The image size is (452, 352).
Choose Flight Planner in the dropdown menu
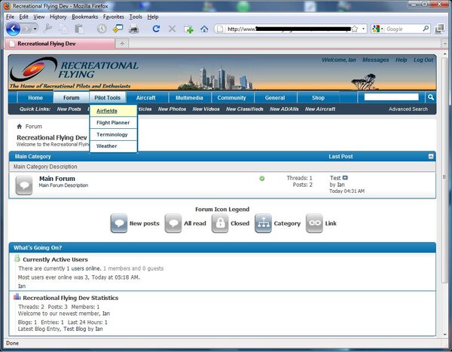113,122
